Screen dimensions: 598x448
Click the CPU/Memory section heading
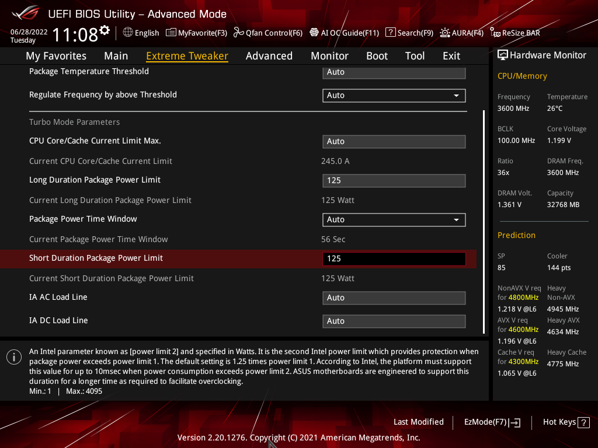[x=522, y=76]
